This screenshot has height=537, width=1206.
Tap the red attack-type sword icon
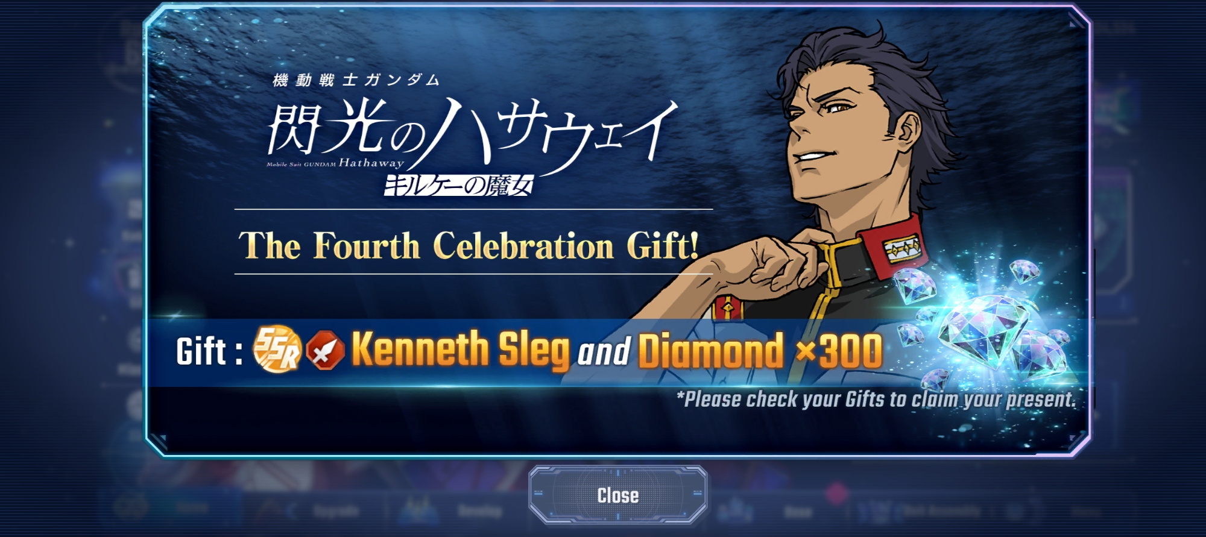pos(325,350)
